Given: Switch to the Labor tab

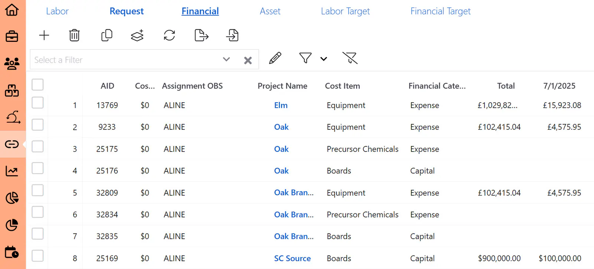Looking at the screenshot, I should pos(57,11).
